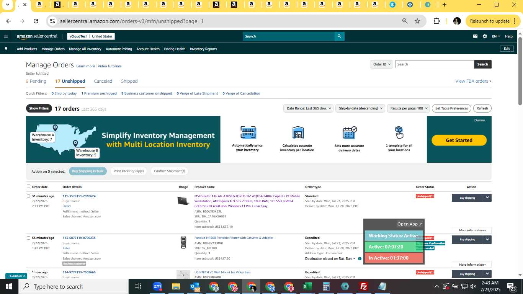Open a new browser tab
The width and height of the screenshot is (523, 294).
(x=444, y=5)
